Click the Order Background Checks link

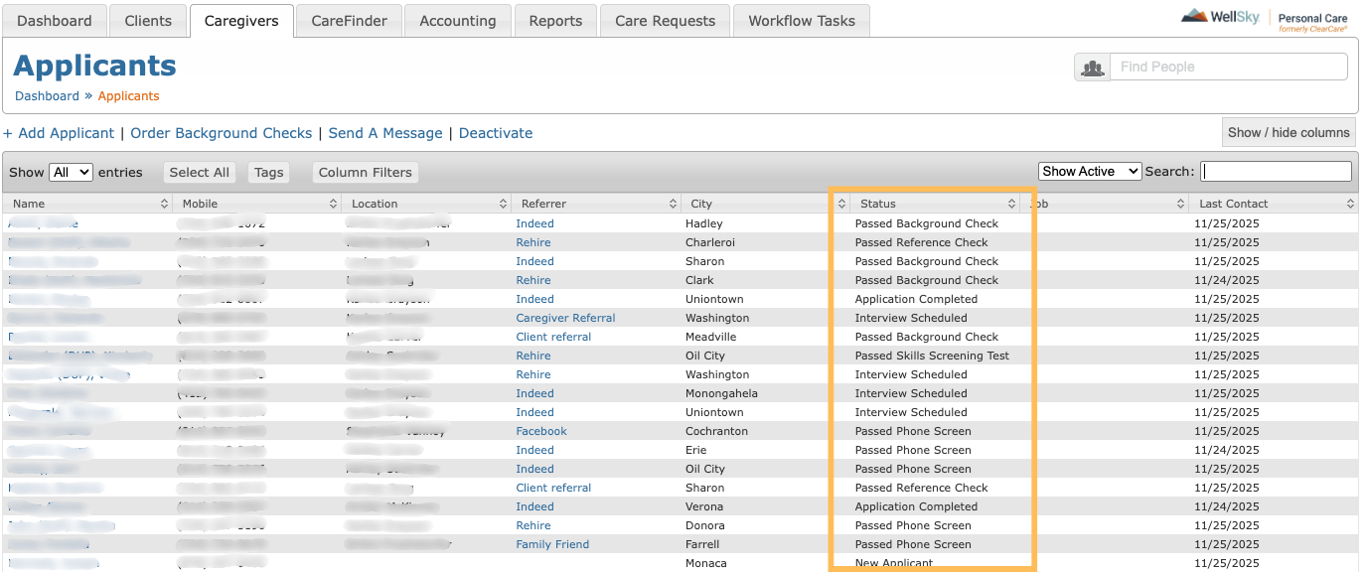[221, 132]
